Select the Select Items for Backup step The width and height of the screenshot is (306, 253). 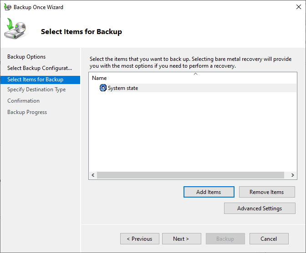[x=36, y=79]
